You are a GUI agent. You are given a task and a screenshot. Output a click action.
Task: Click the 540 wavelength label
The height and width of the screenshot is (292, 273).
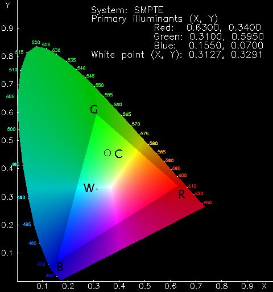pyautogui.click(x=81, y=68)
